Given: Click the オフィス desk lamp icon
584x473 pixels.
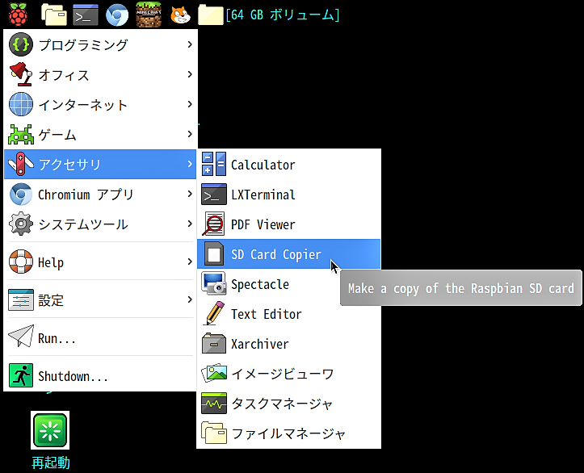Looking at the screenshot, I should pos(21,74).
